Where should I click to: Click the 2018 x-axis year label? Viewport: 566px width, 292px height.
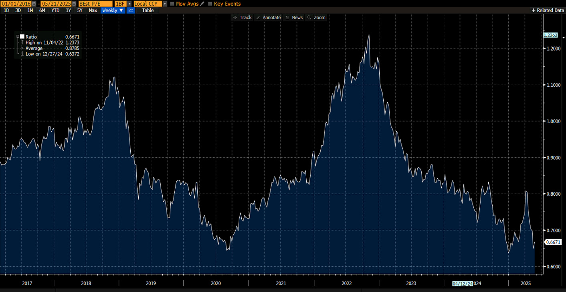(86, 284)
